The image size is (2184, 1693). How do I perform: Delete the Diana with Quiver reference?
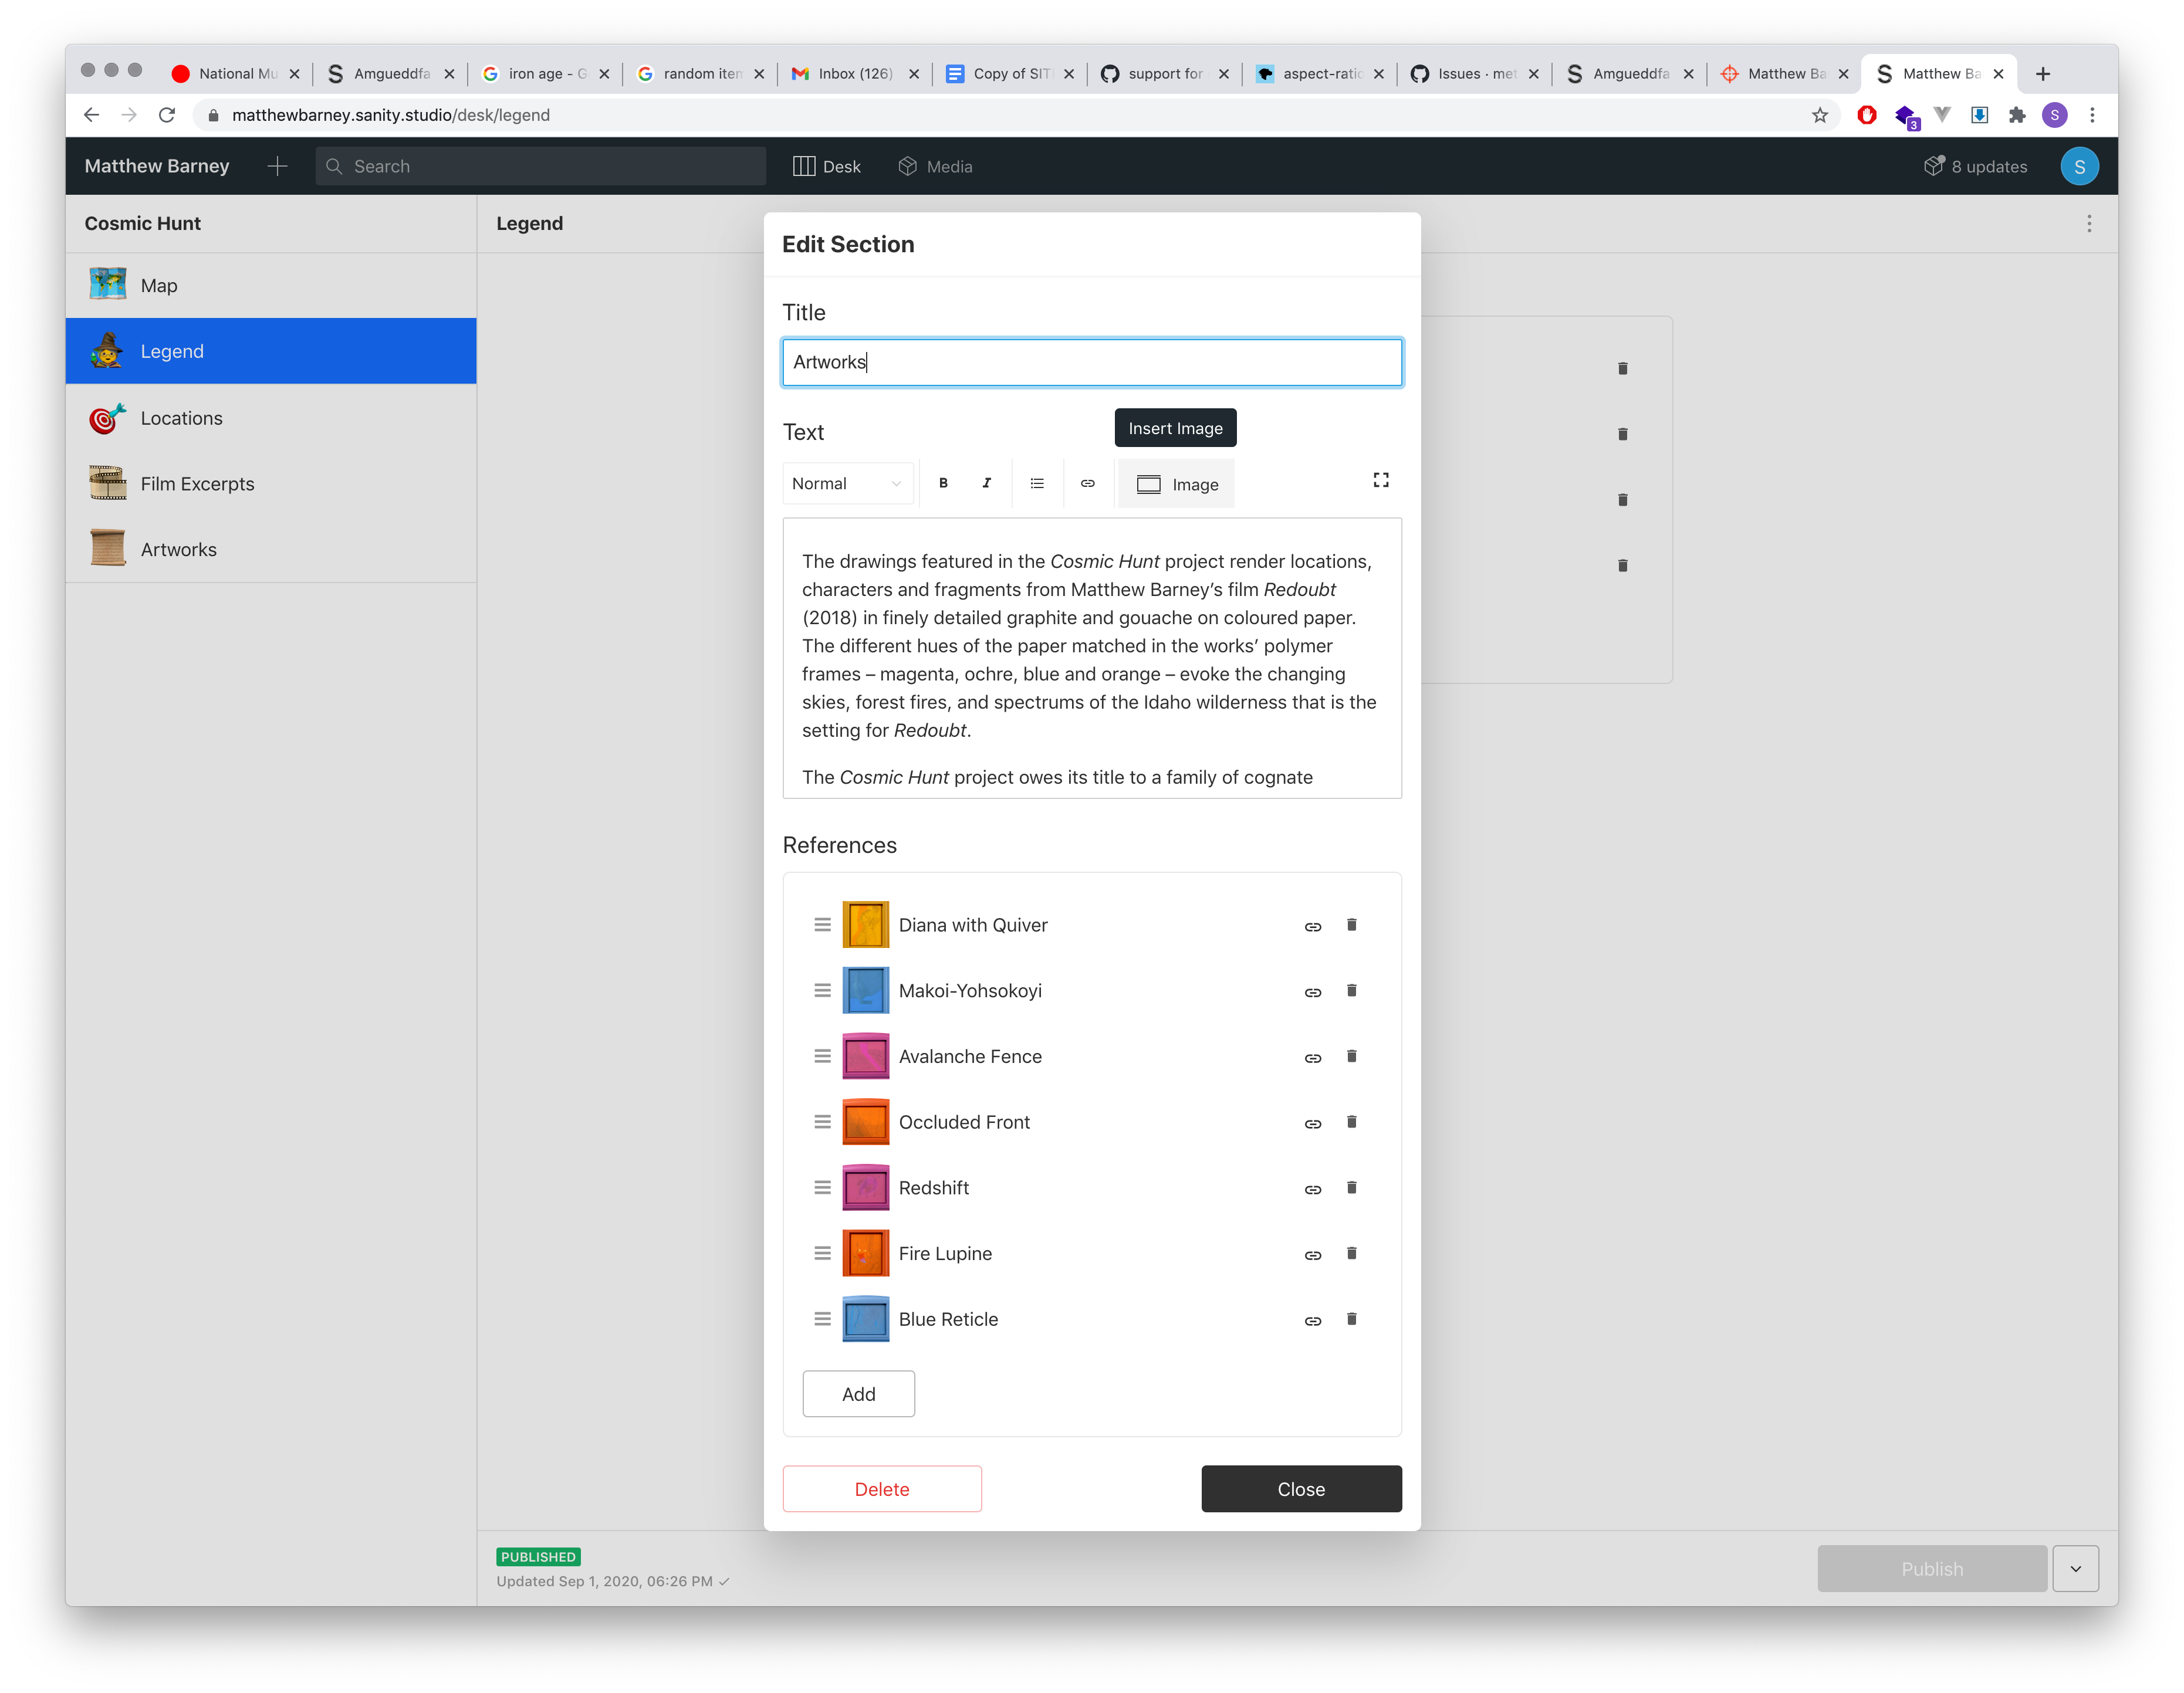pos(1351,925)
